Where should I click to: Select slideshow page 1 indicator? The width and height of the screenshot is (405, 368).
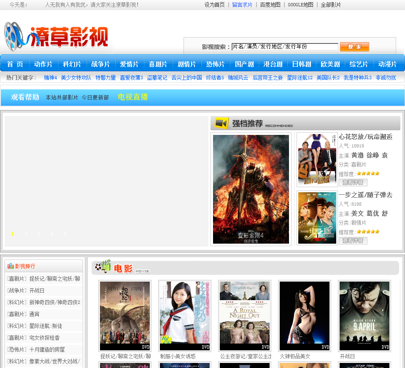pyautogui.click(x=12, y=234)
